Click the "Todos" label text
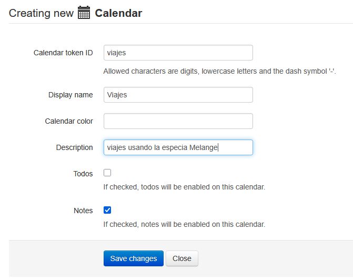This screenshot has width=353, height=280. 83,174
